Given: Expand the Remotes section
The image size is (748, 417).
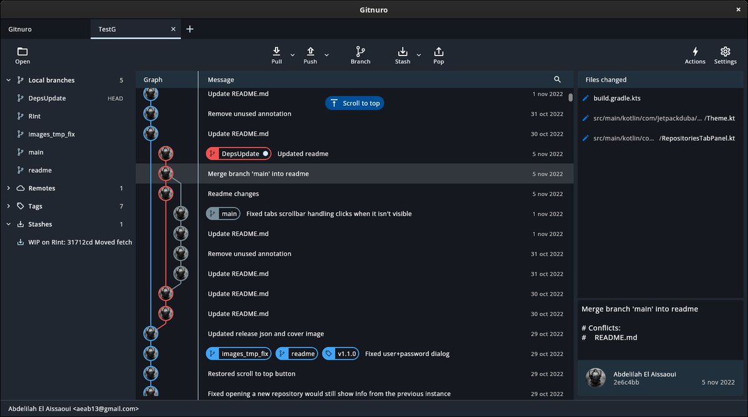Looking at the screenshot, I should [9, 188].
